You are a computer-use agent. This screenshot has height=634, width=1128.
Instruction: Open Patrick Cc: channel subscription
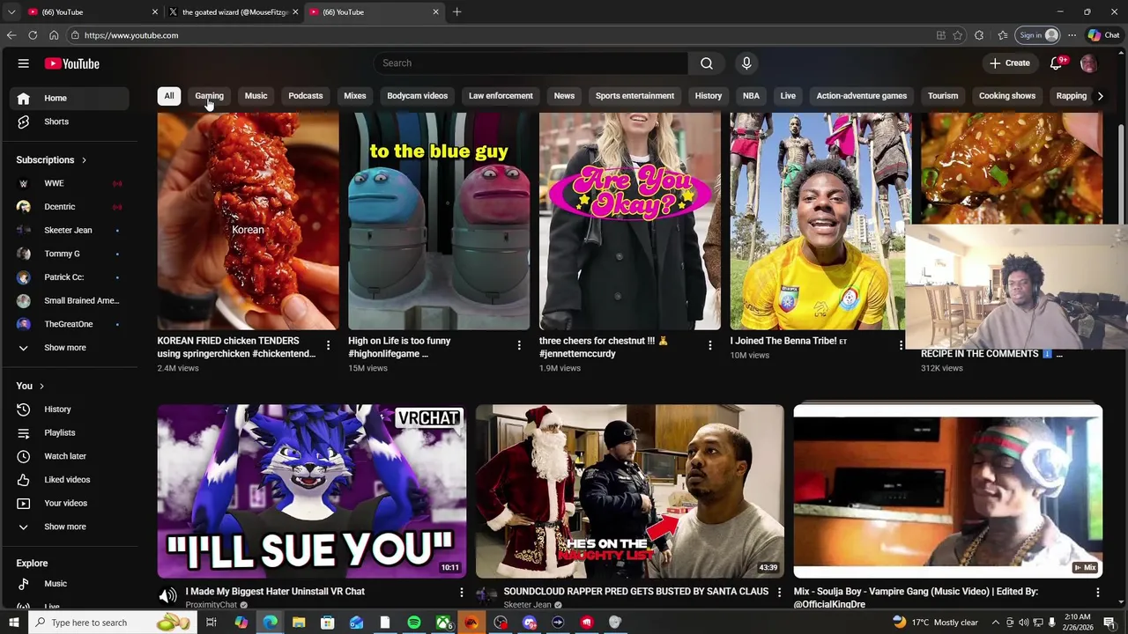click(x=69, y=277)
